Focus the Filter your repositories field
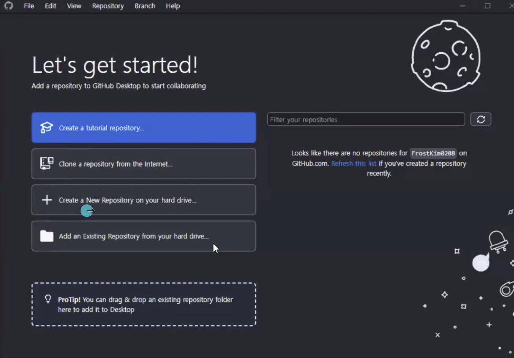Image resolution: width=514 pixels, height=358 pixels. tap(366, 119)
